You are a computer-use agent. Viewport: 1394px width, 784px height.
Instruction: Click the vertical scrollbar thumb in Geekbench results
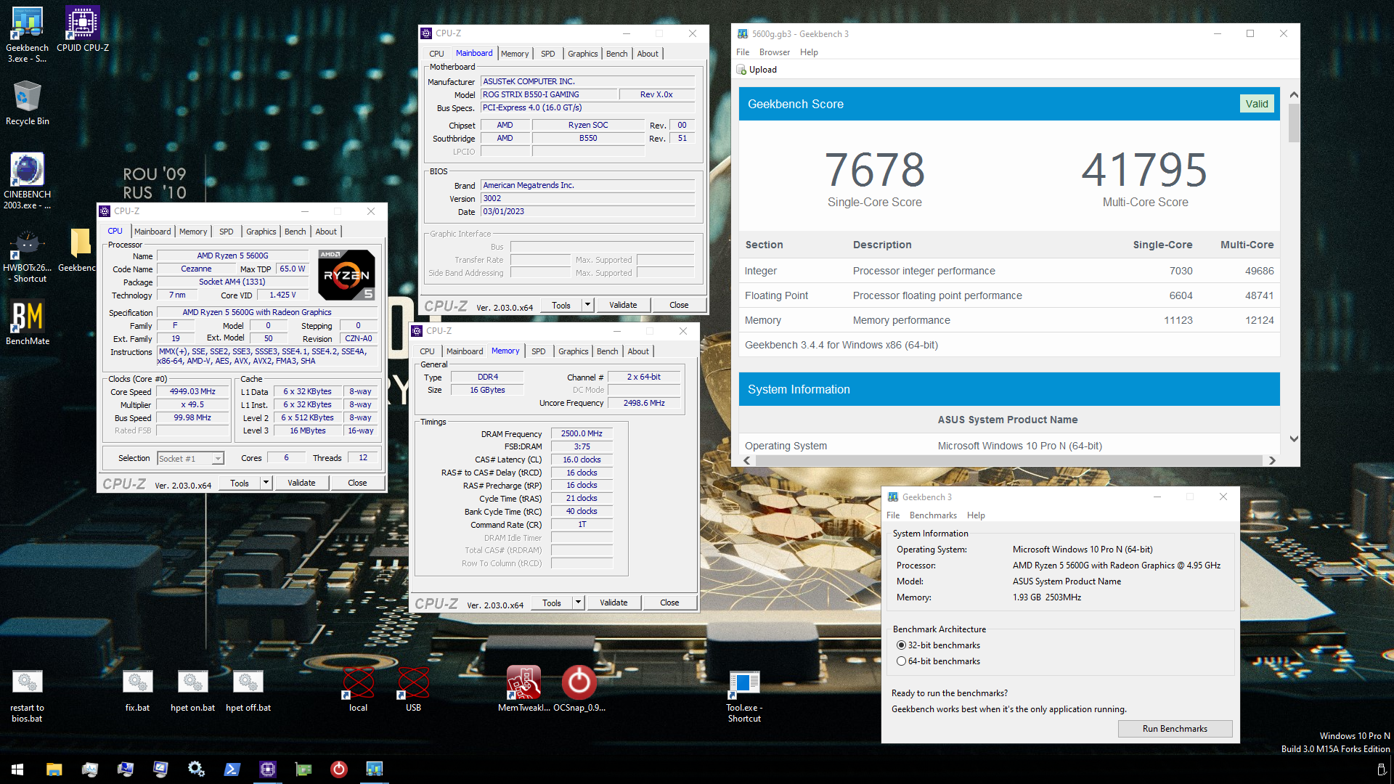coord(1294,122)
